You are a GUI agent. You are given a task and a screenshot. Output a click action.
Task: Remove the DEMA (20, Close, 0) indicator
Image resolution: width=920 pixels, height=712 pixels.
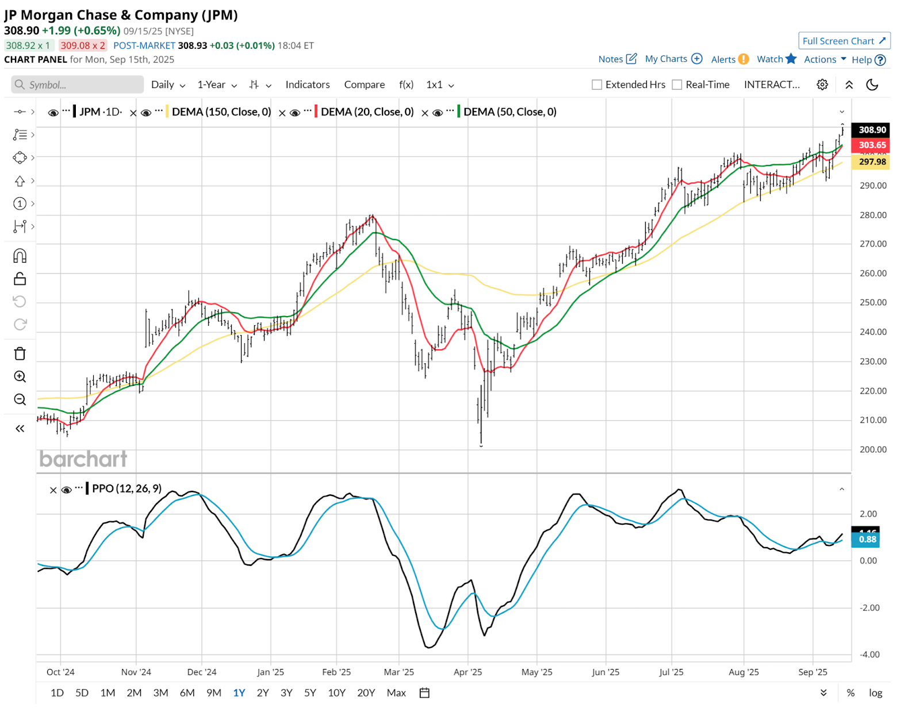tap(282, 113)
